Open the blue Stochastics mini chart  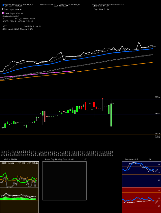coord(141,174)
